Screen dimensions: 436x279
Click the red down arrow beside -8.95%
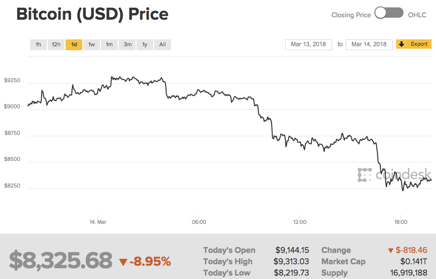[x=123, y=262]
